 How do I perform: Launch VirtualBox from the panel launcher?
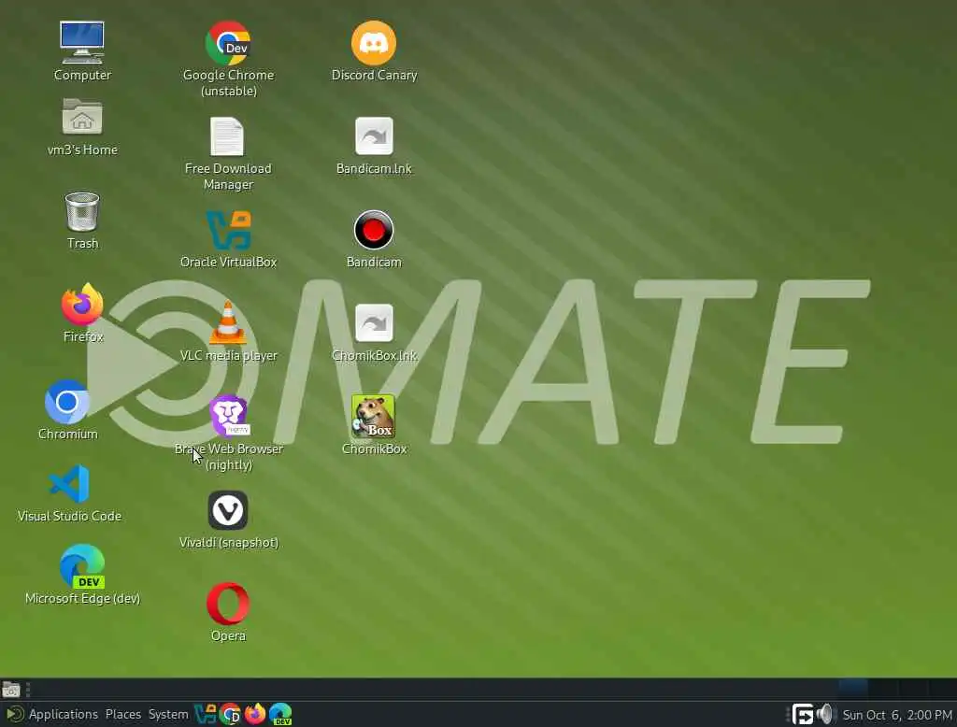[205, 714]
